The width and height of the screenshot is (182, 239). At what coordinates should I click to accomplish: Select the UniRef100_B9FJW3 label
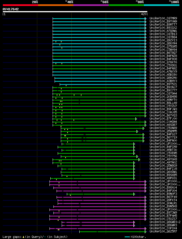pos(163,109)
